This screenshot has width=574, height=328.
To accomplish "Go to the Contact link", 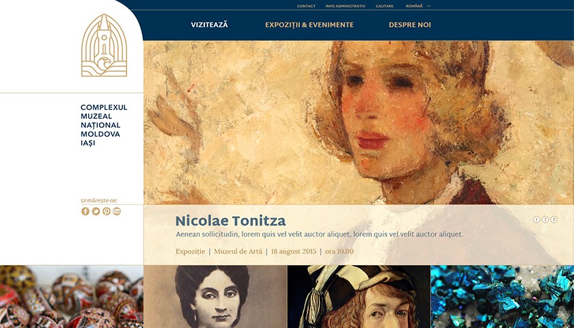I will point(306,6).
